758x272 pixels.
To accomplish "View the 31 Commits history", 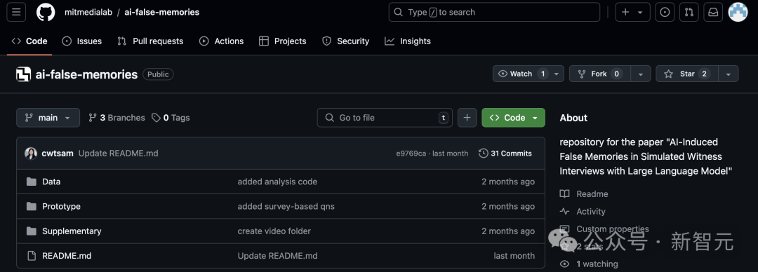I will pos(505,153).
